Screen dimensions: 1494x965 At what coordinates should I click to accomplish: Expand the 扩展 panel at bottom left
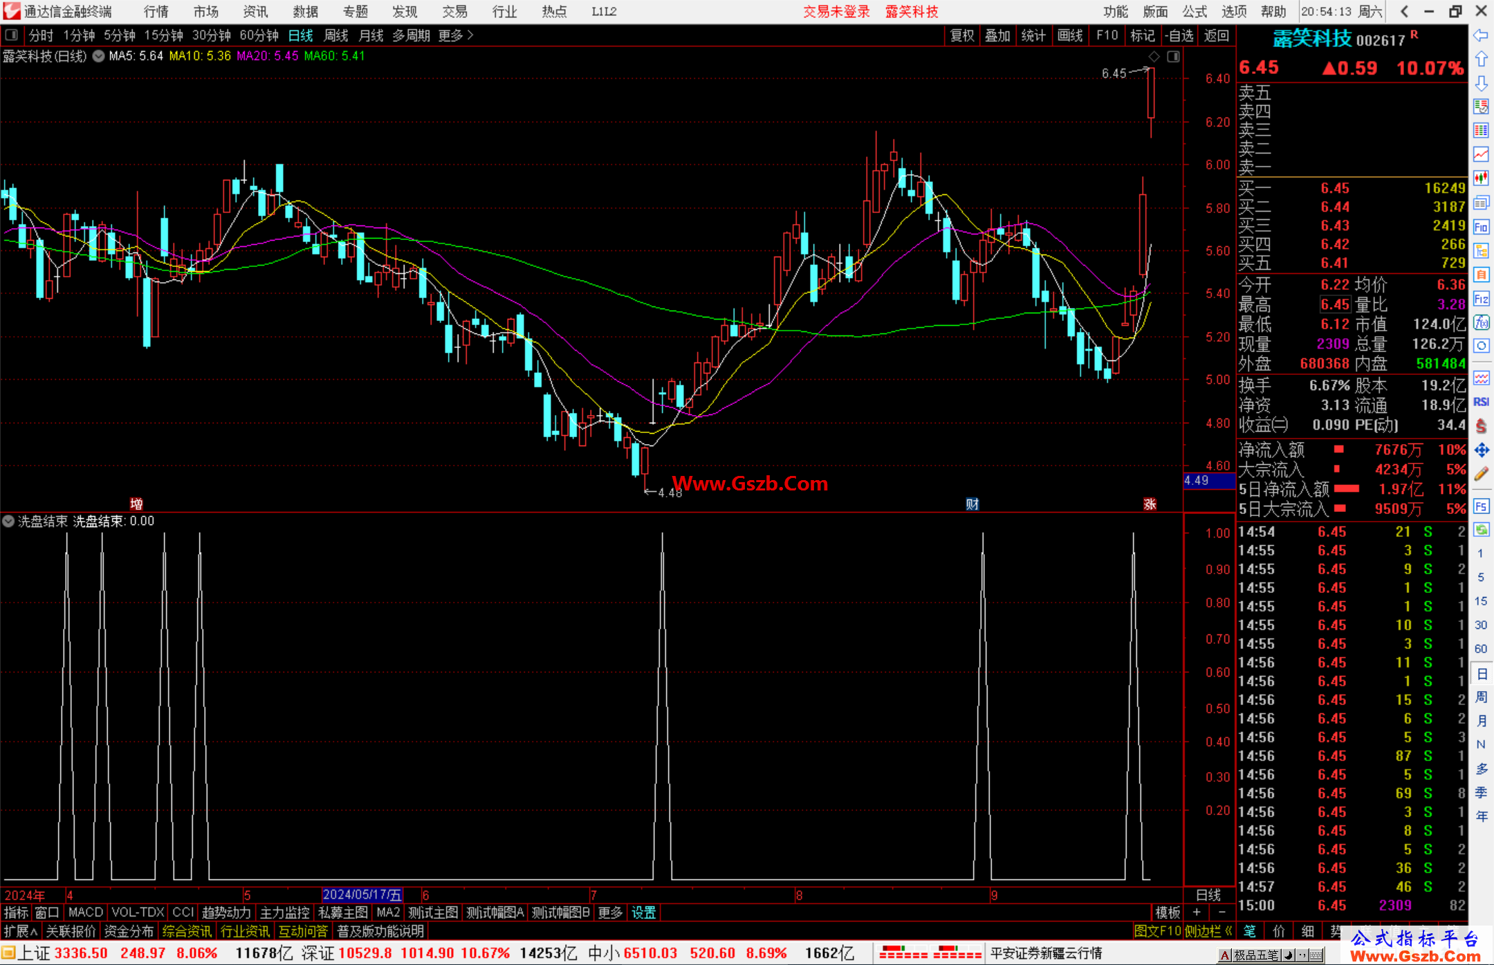click(x=21, y=931)
